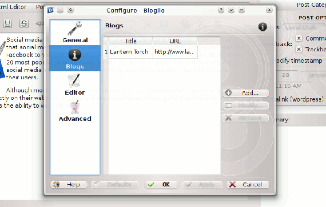Click the Add... blog button
Viewport: 326px width, 207px height.
(x=245, y=93)
